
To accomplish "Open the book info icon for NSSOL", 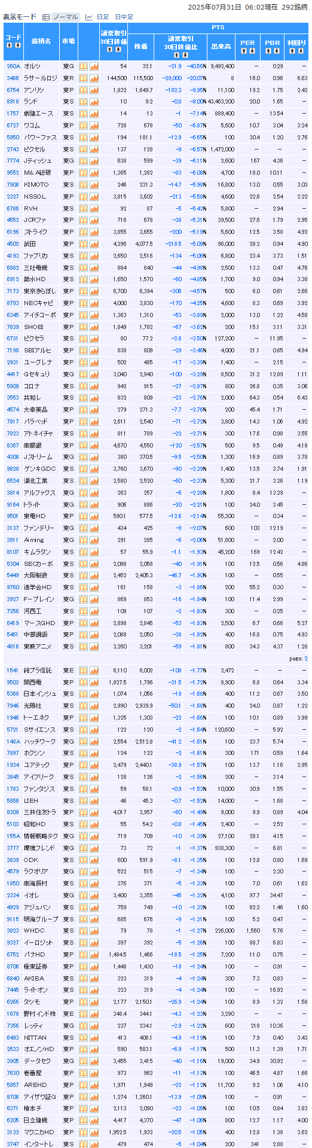I will 84,197.
